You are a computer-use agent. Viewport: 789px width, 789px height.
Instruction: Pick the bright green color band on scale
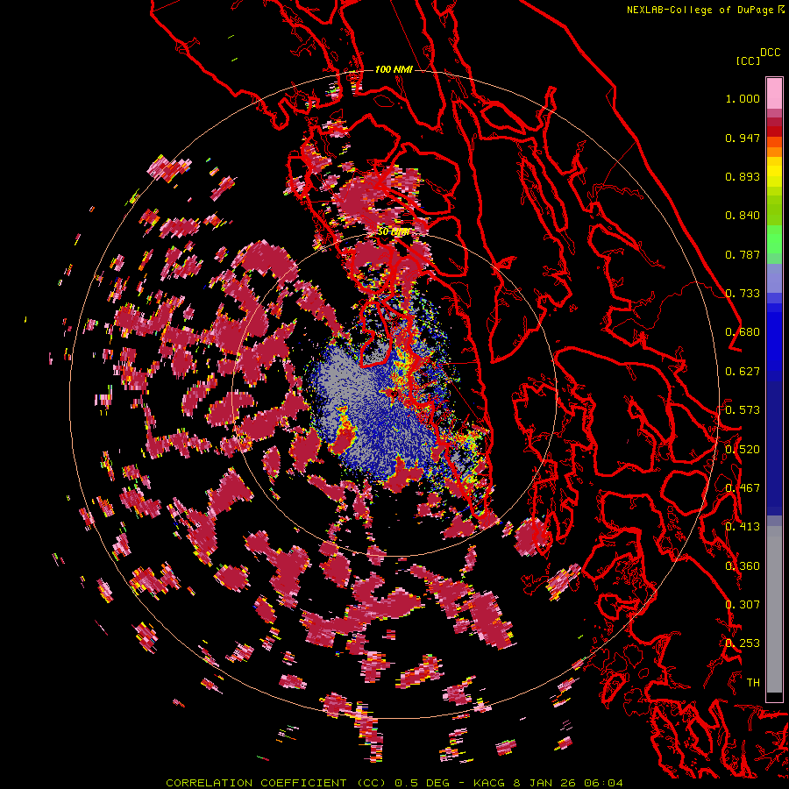[x=774, y=239]
